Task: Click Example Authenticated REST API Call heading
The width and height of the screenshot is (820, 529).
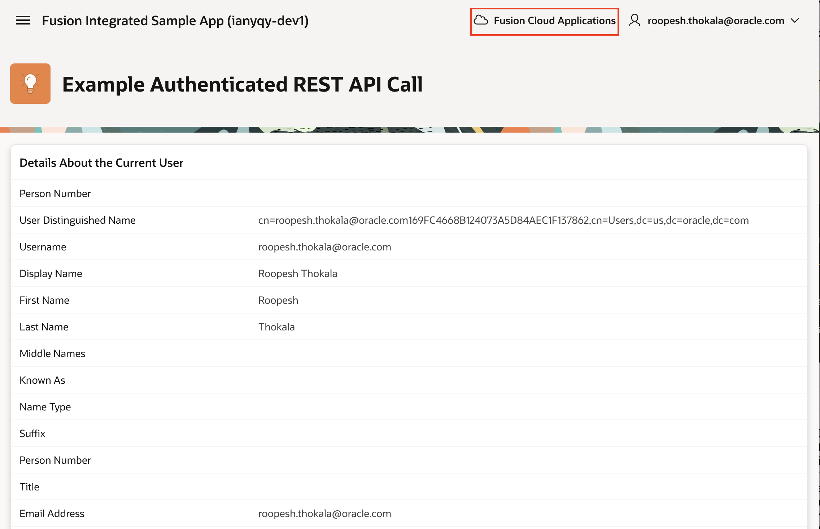Action: pos(242,84)
